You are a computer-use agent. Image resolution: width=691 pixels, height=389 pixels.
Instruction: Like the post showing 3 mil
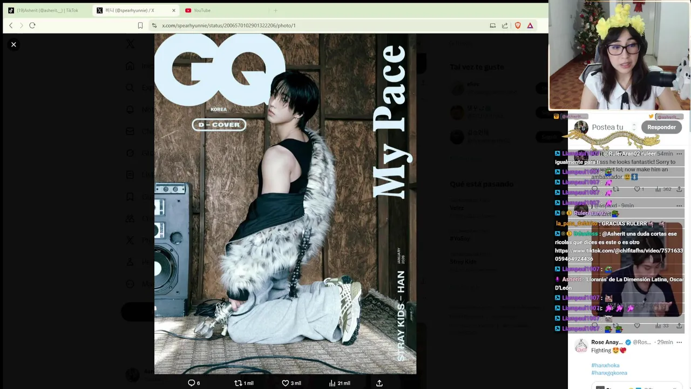pyautogui.click(x=292, y=383)
